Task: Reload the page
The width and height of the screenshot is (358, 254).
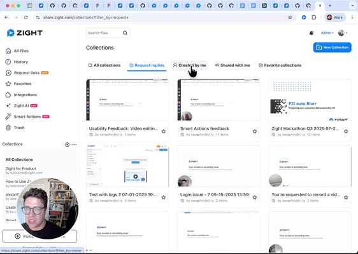Action: 26,17
